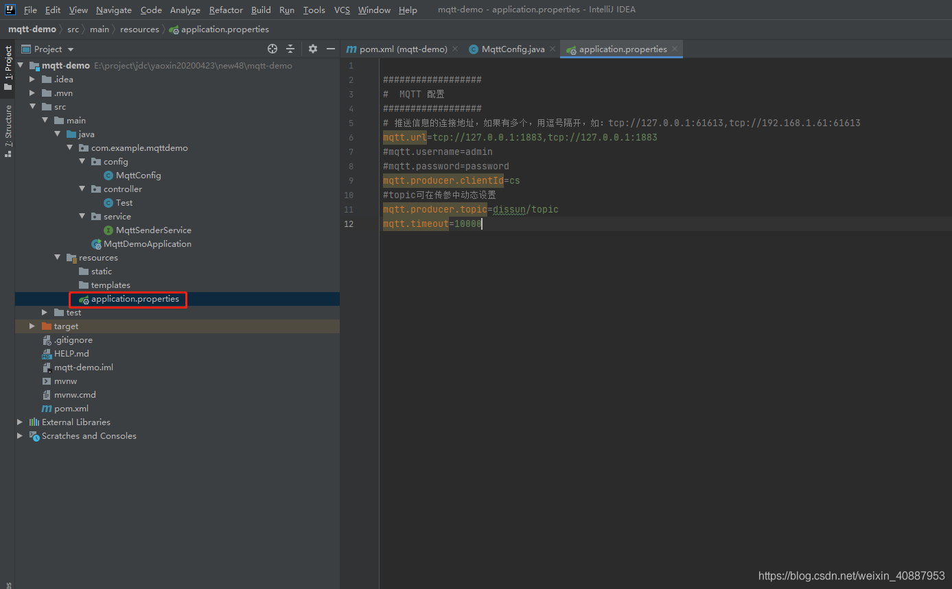Select pom.xml in project tree
952x589 pixels.
(71, 409)
